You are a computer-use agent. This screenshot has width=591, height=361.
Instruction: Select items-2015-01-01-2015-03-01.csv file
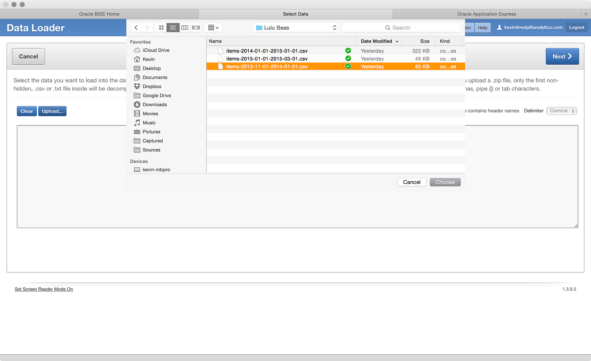[336, 59]
